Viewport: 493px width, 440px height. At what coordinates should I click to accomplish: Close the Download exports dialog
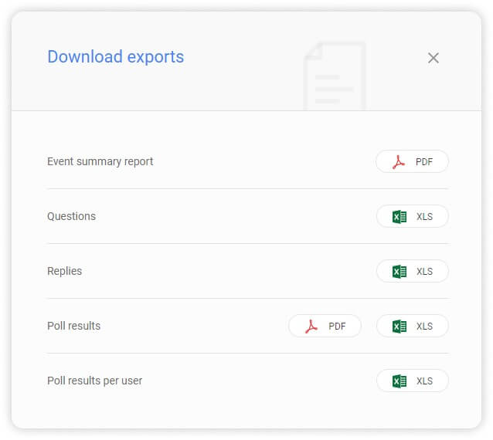pos(433,58)
